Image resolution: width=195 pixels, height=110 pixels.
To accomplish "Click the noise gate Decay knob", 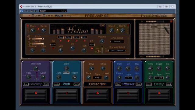I will [44, 30].
